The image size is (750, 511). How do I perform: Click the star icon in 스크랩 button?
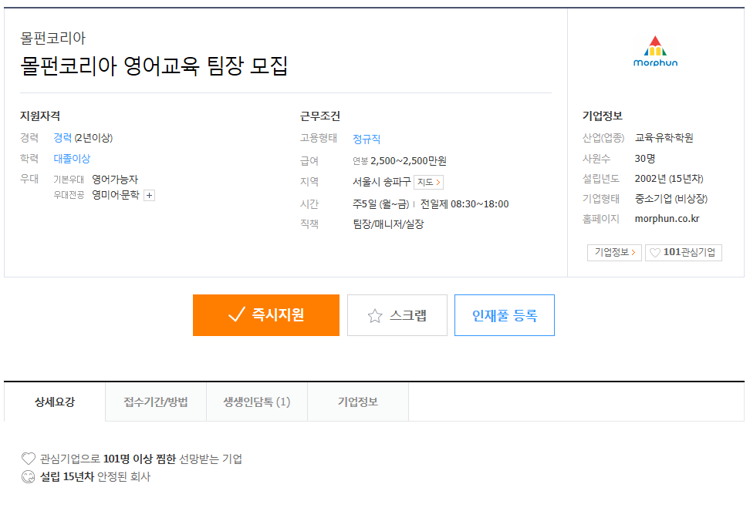point(375,316)
